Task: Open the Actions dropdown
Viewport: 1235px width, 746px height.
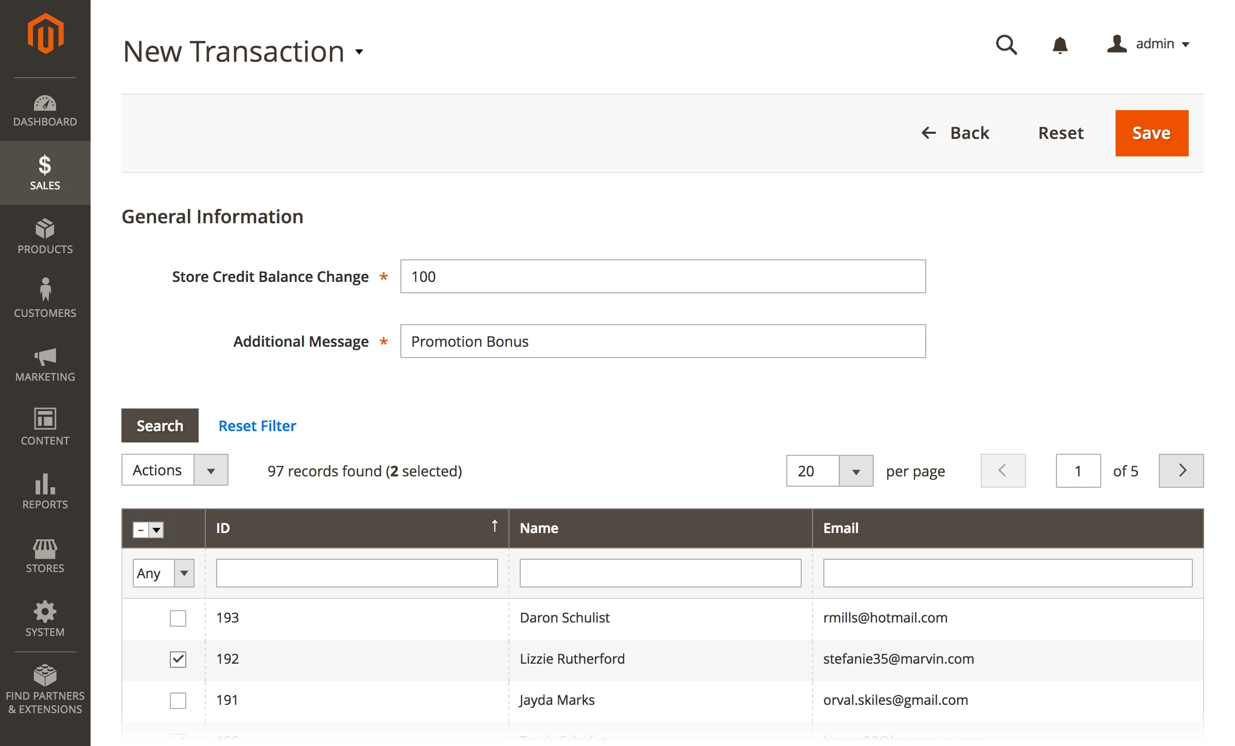Action: [174, 470]
